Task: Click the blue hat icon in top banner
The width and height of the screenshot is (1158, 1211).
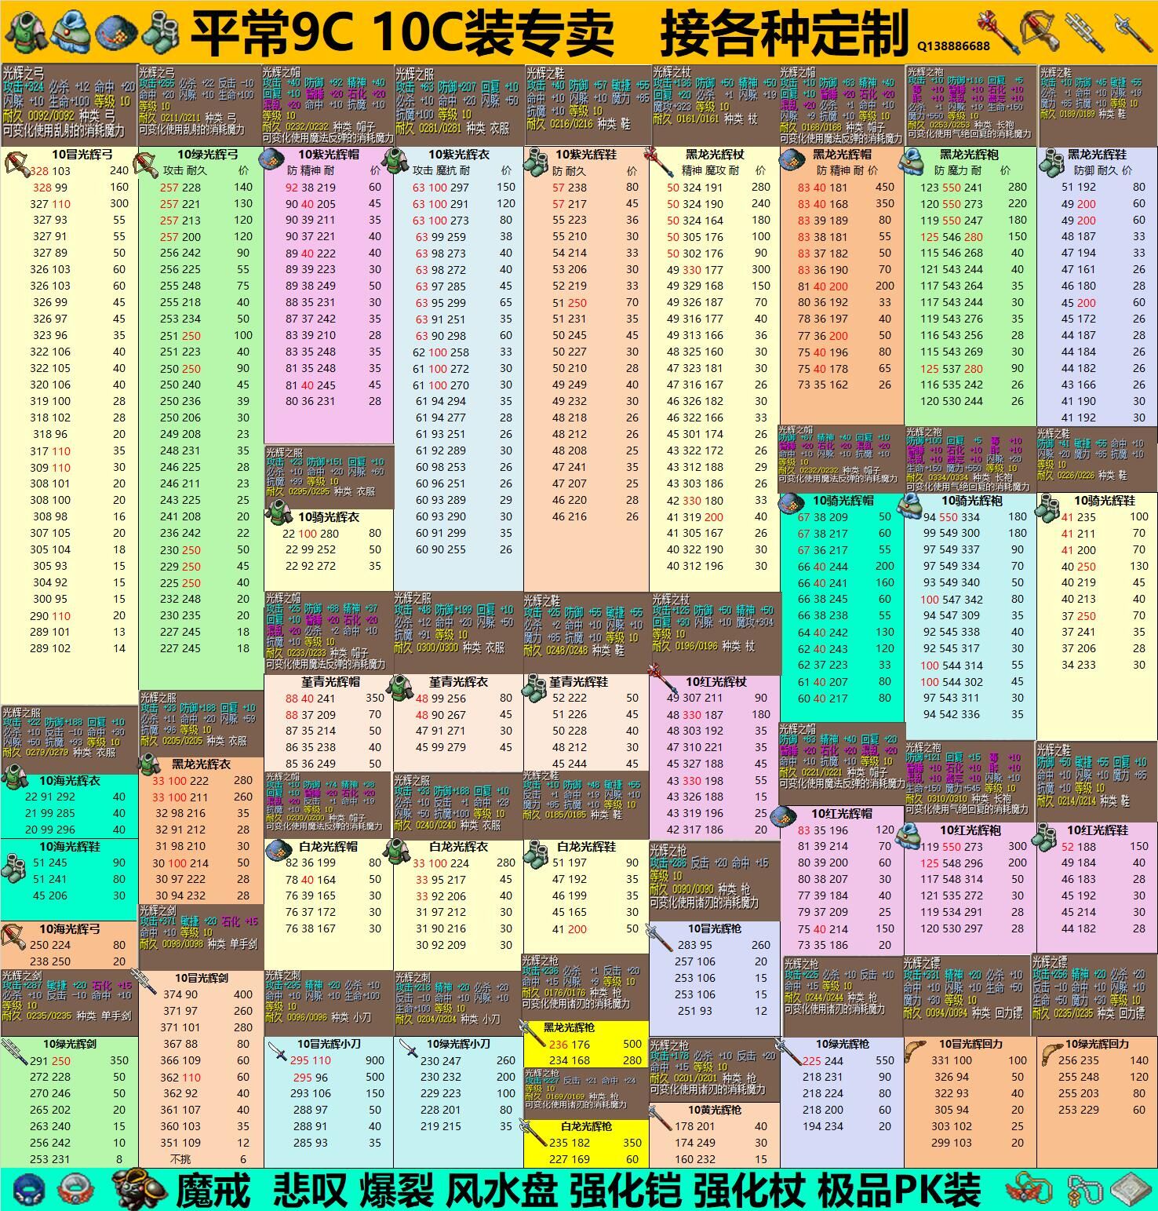Action: [116, 32]
